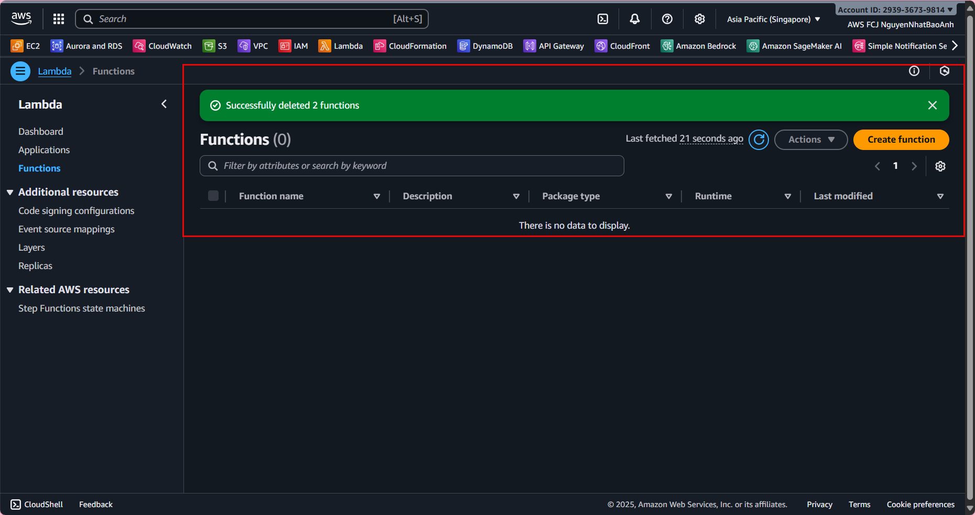Focus the functions filter search box
This screenshot has height=515, width=975.
click(412, 166)
